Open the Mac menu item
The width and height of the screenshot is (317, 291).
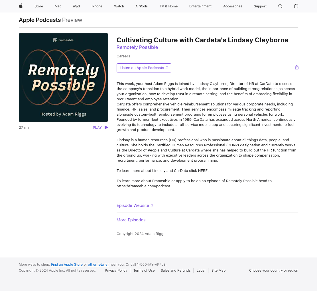(x=58, y=6)
